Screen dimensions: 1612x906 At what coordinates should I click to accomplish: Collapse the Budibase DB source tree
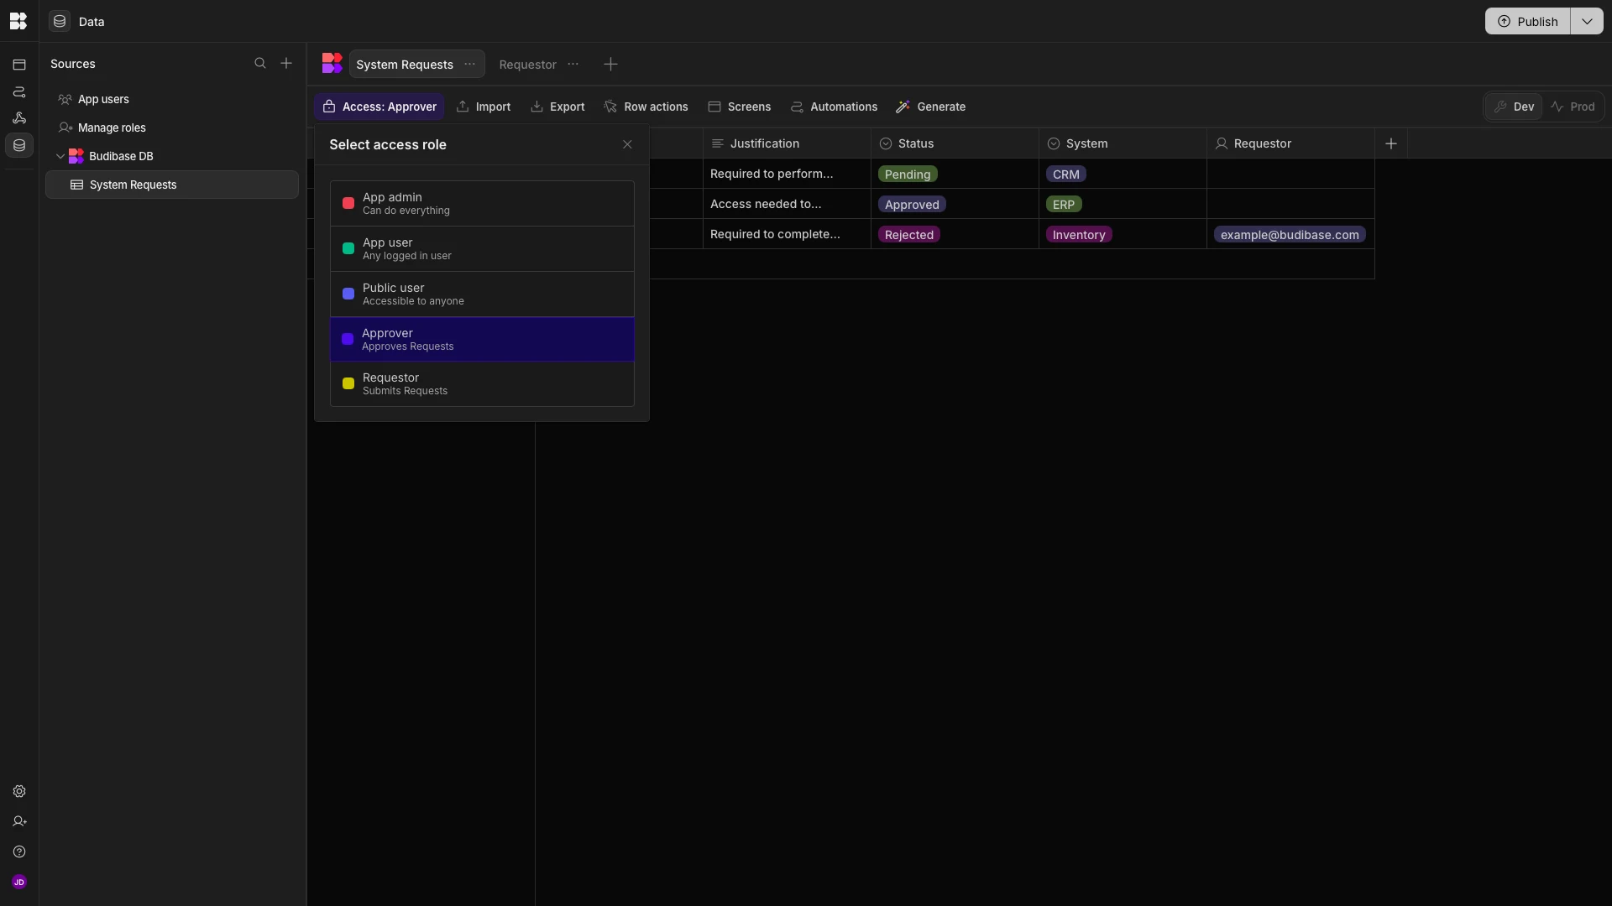point(60,156)
